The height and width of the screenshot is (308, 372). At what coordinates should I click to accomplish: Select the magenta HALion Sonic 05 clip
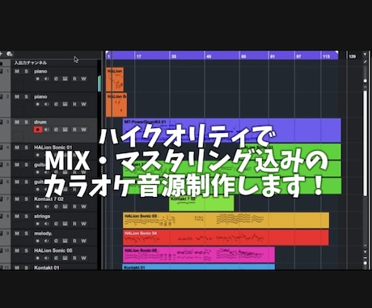coord(199,255)
